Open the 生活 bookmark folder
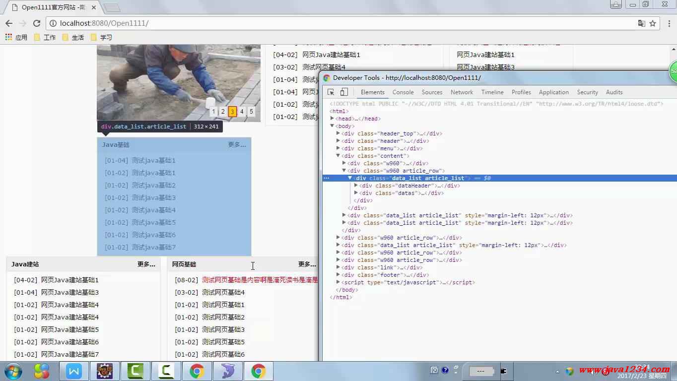Screen dimensions: 677x381 [73, 37]
